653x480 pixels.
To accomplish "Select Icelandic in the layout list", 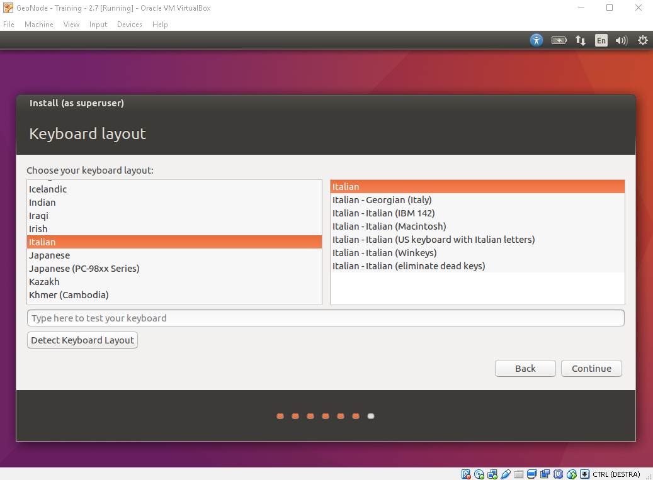I will 174,189.
